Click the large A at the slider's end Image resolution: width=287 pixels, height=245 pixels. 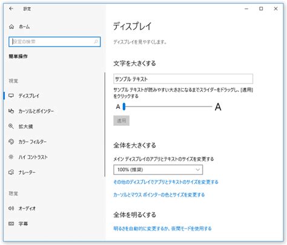tap(218, 107)
